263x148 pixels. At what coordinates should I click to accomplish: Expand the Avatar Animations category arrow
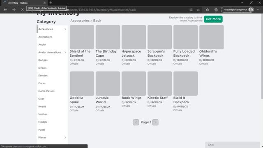65,52
